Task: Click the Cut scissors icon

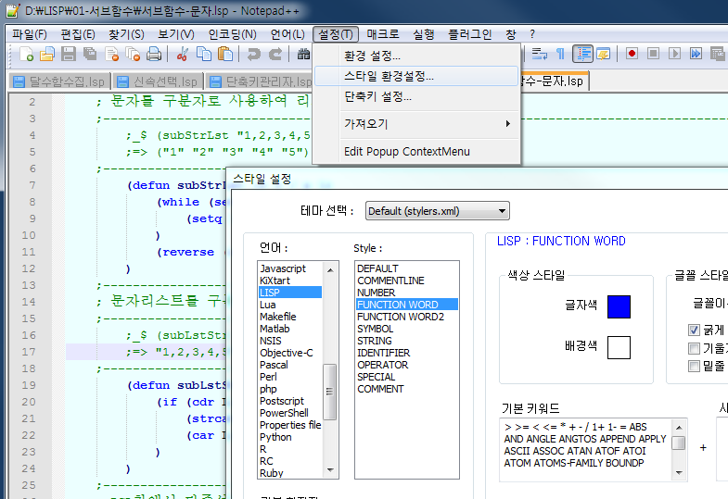Action: pos(184,55)
